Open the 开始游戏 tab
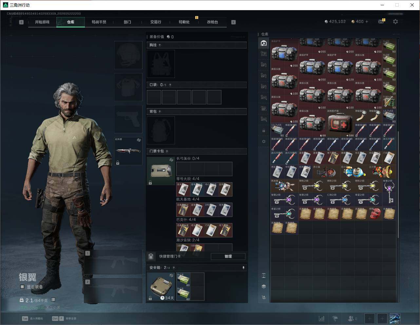This screenshot has height=325, width=420. pos(42,22)
